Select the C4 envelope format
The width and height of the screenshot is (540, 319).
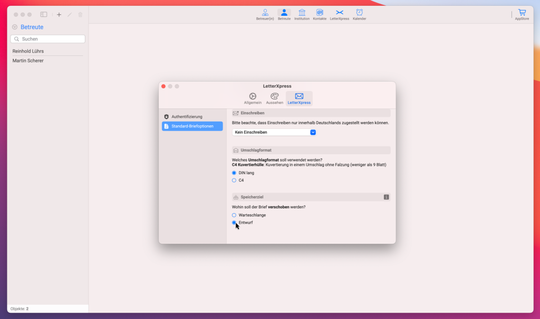click(234, 180)
